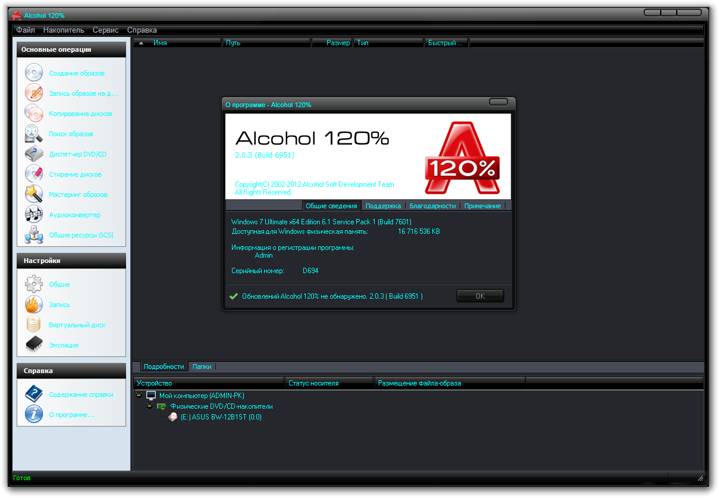Click the Общие settings gear icon
719x498 pixels.
(33, 284)
